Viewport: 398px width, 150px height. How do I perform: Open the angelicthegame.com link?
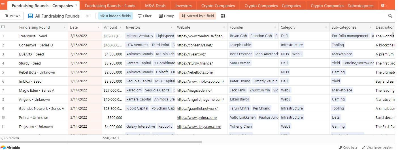(x=200, y=99)
